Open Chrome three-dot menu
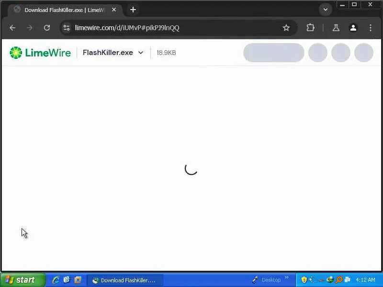Screen dimensions: 383x287 coord(371,28)
